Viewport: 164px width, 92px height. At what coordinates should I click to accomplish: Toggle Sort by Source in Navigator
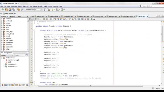(x=27, y=85)
